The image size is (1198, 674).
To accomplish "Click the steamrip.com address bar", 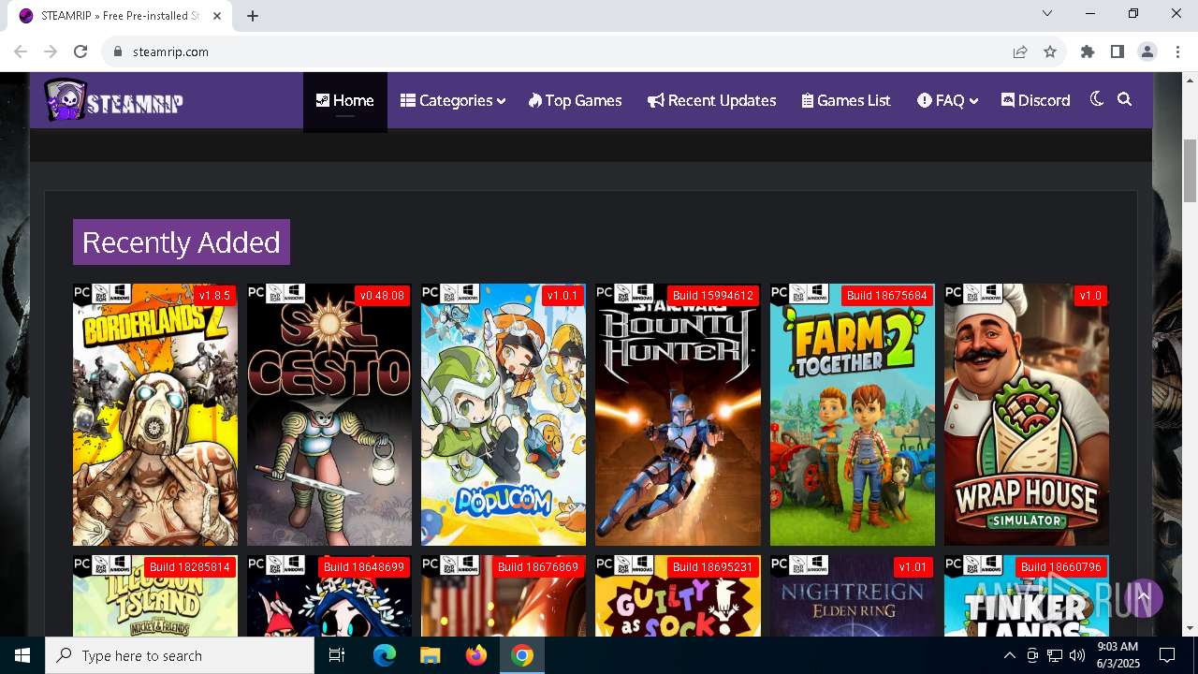I will click(562, 51).
